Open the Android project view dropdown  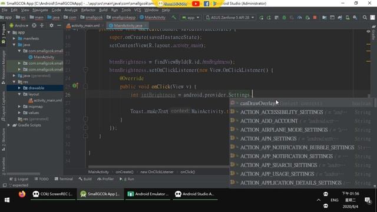click(x=19, y=25)
